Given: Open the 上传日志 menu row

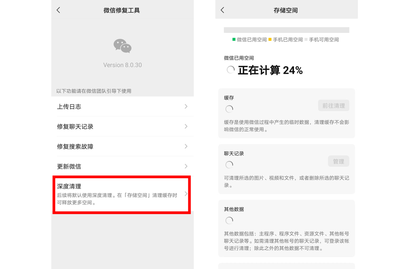Looking at the screenshot, I should (x=122, y=106).
